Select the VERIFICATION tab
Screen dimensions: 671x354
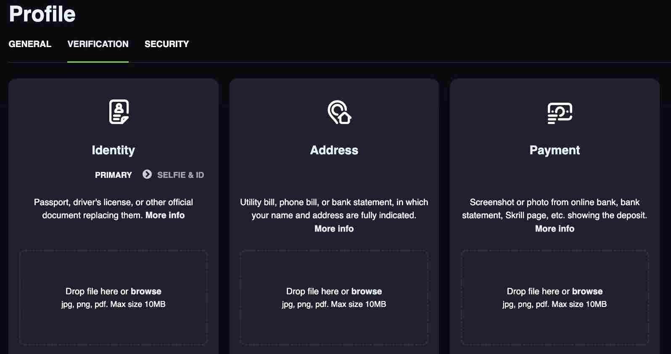[x=98, y=44]
